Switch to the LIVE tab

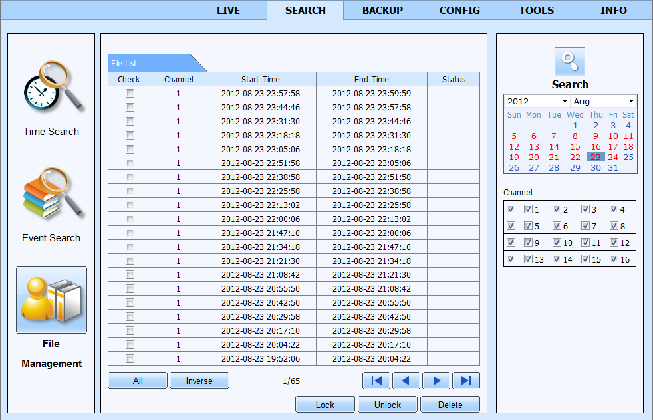pos(228,11)
